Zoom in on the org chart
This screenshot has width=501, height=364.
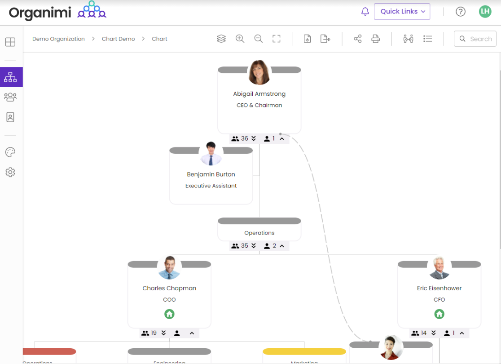[x=240, y=39]
